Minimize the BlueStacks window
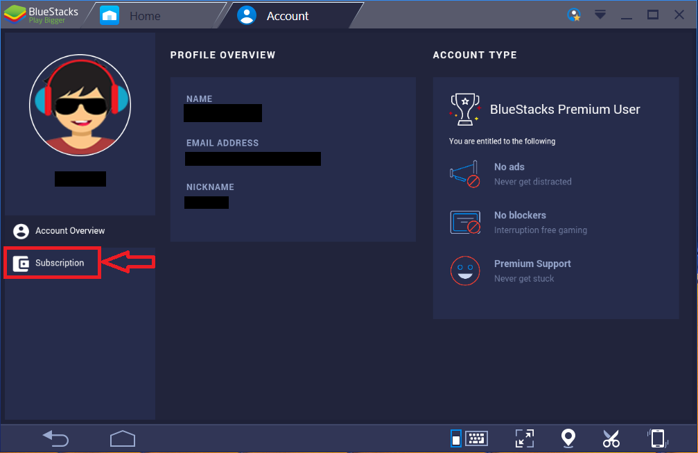The height and width of the screenshot is (453, 698). click(x=627, y=17)
